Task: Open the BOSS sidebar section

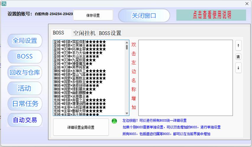Action: 25,56
